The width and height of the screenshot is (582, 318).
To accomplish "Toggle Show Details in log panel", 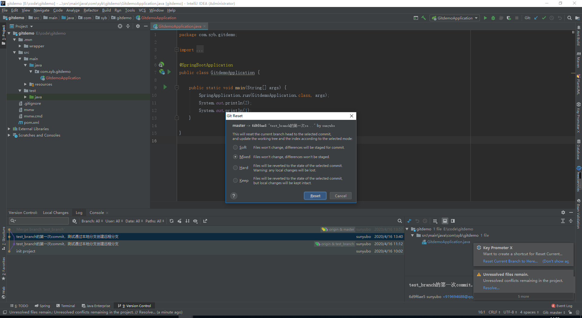I will click(445, 221).
